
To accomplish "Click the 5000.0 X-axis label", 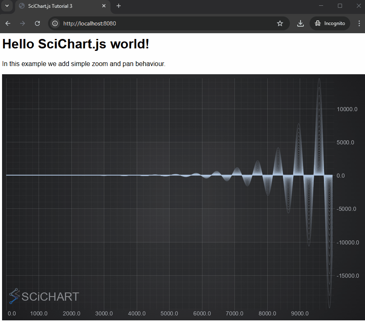I will pyautogui.click(x=169, y=313).
